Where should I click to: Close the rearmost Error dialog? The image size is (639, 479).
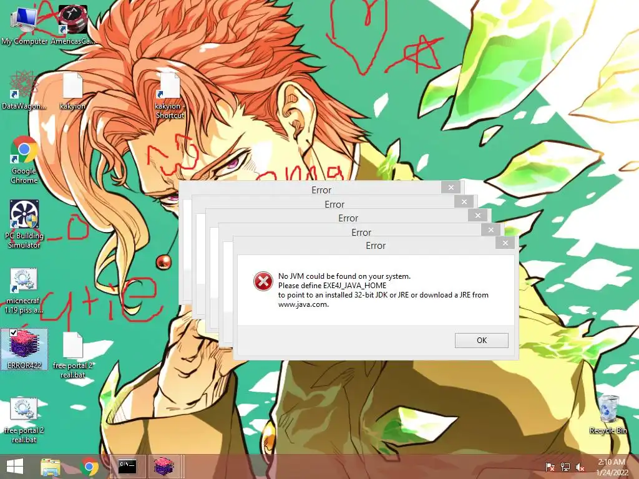451,187
